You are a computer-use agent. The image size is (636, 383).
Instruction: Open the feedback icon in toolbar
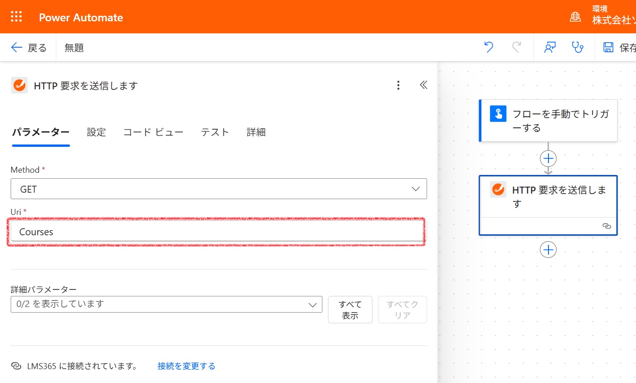550,47
